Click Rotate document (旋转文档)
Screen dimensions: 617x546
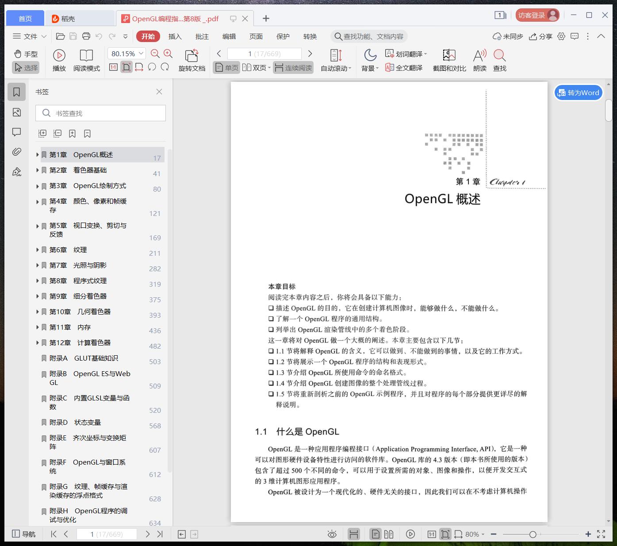click(192, 61)
